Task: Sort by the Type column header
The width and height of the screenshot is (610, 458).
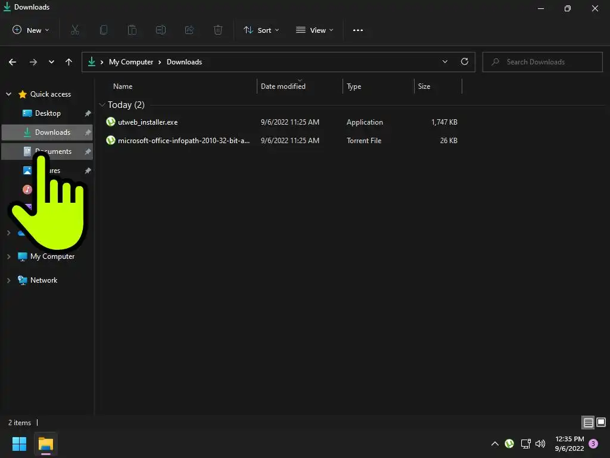Action: pos(354,86)
